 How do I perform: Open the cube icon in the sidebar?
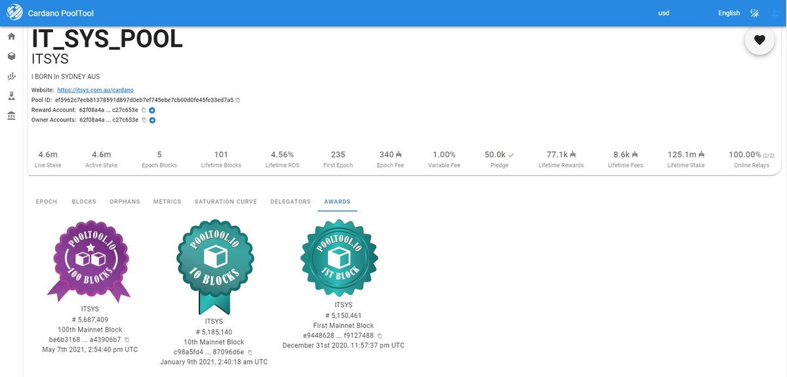coord(11,56)
